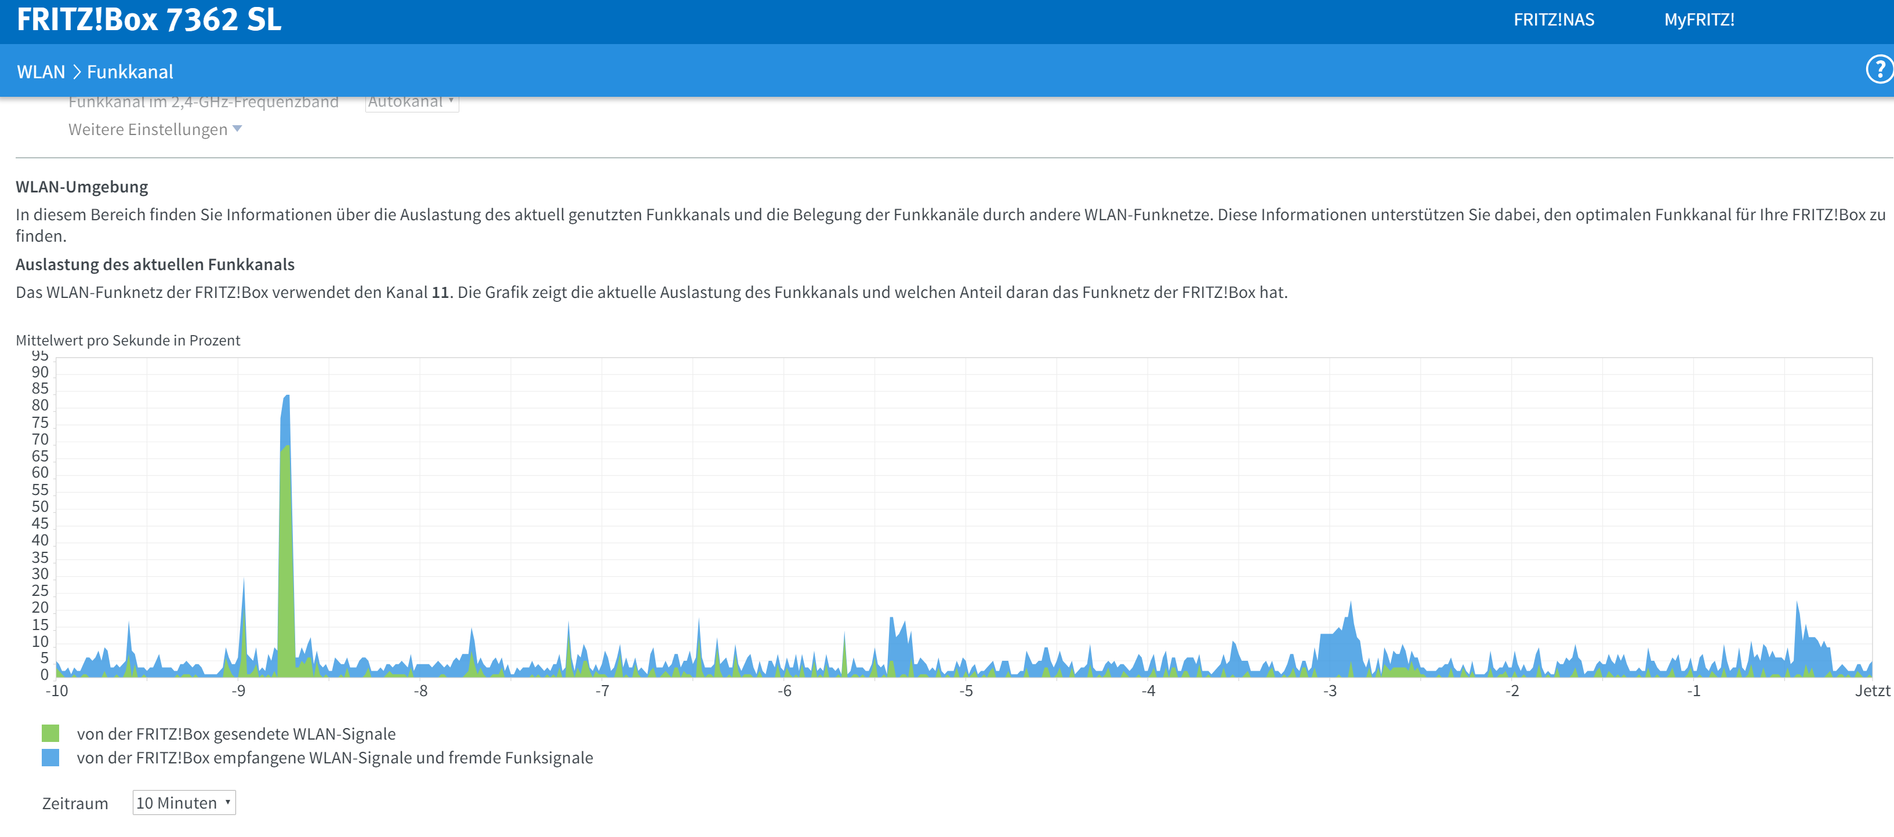Image resolution: width=1894 pixels, height=837 pixels.
Task: Click the FRITZ!Box 7362 SL title
Action: [149, 20]
